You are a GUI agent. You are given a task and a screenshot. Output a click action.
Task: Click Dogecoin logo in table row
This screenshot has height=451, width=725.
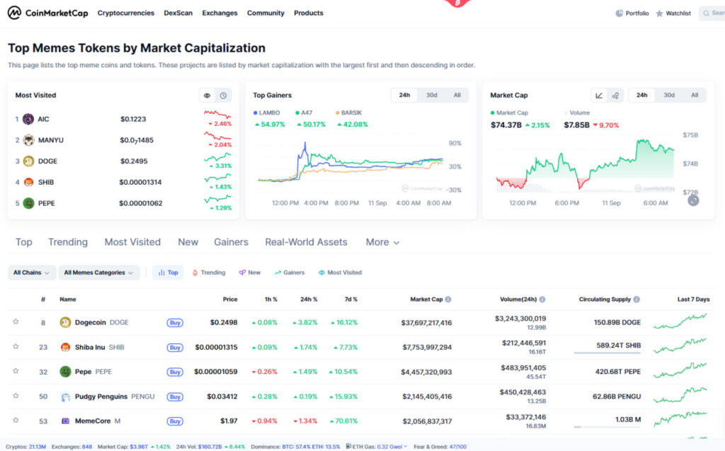[65, 322]
